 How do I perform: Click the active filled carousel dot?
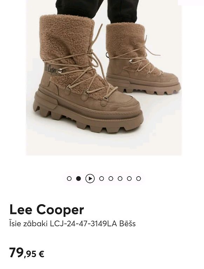tap(79, 179)
